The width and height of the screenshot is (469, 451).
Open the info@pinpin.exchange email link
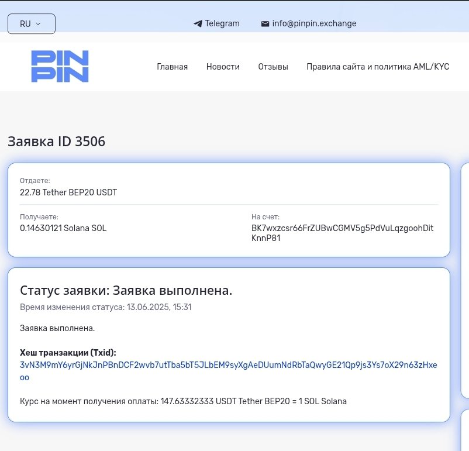(314, 24)
